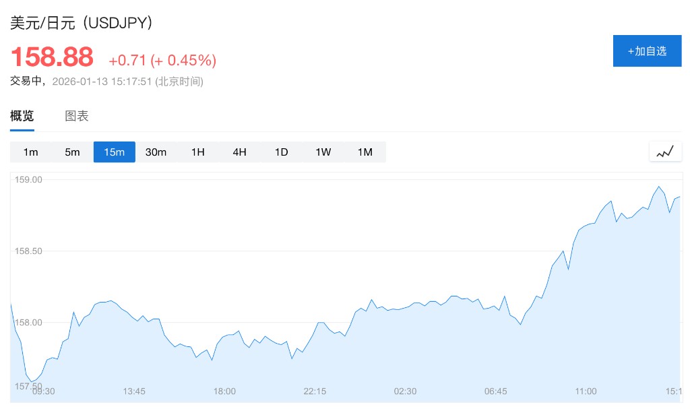Select the 1m timeframe
690x409 pixels.
tap(31, 152)
